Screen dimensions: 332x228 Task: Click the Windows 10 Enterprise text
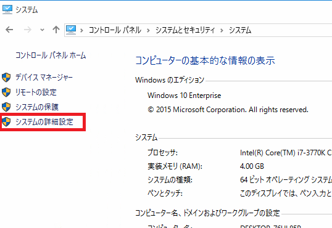185,96
